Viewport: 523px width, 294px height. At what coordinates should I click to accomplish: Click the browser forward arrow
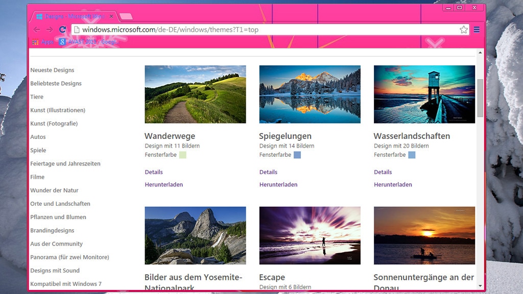coord(50,30)
